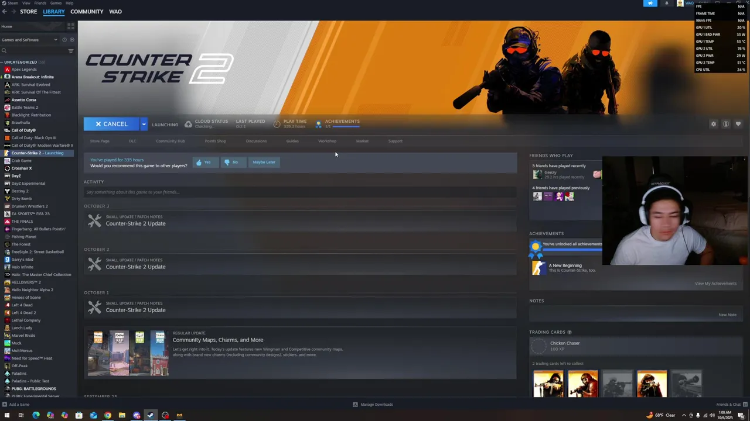Viewport: 750px width, 421px height.
Task: Open Games and Software filter dropdown
Action: pos(29,40)
